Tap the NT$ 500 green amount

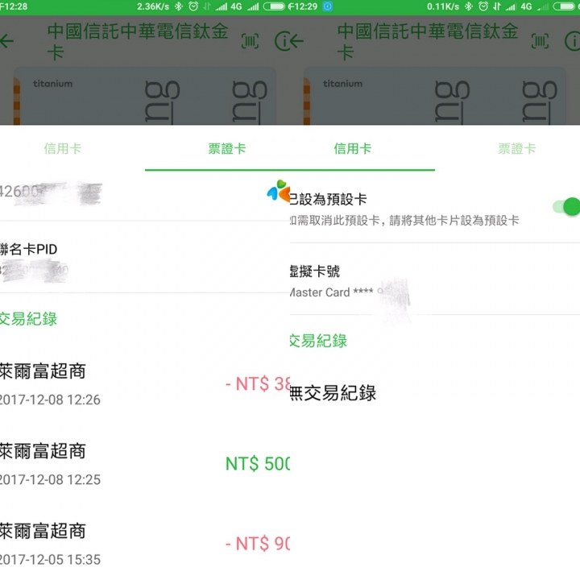258,464
